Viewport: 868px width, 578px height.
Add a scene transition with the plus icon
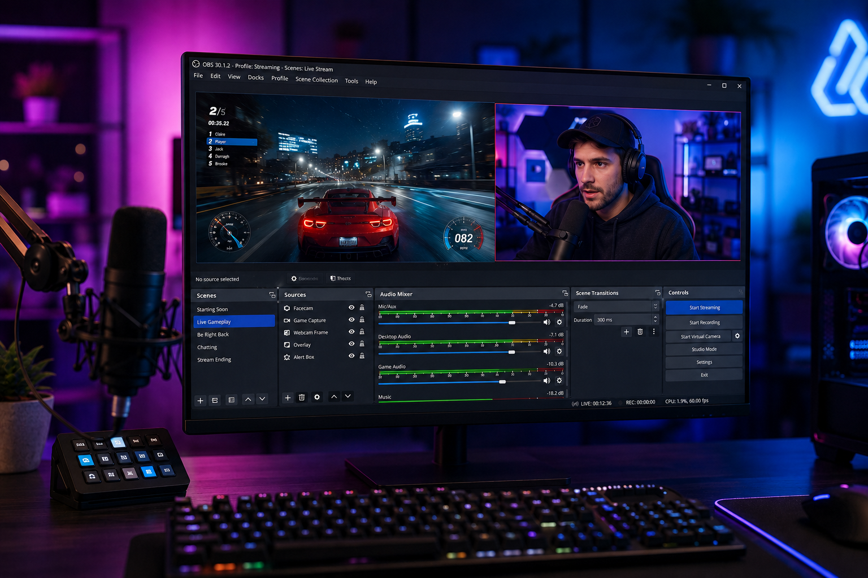coord(626,332)
